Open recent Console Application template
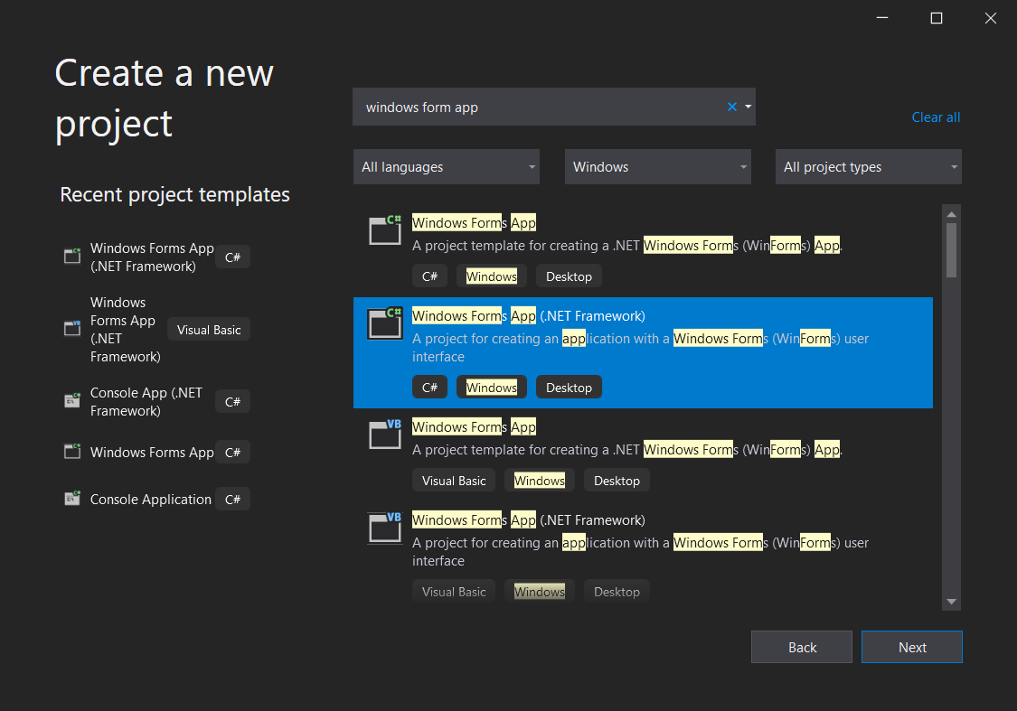The image size is (1017, 711). click(150, 499)
